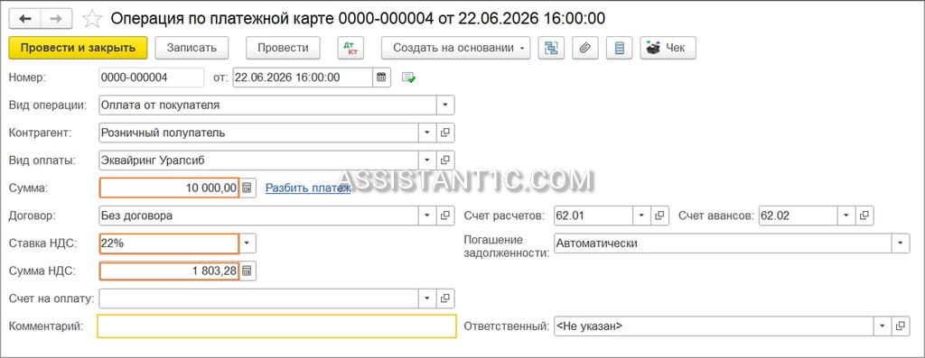
Task: Click the Разбить платеж link
Action: (x=308, y=188)
